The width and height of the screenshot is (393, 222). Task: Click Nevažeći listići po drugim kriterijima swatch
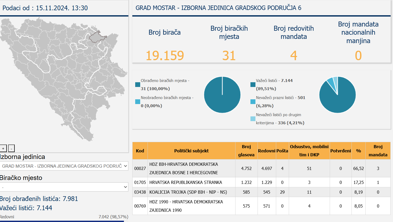(x=253, y=119)
